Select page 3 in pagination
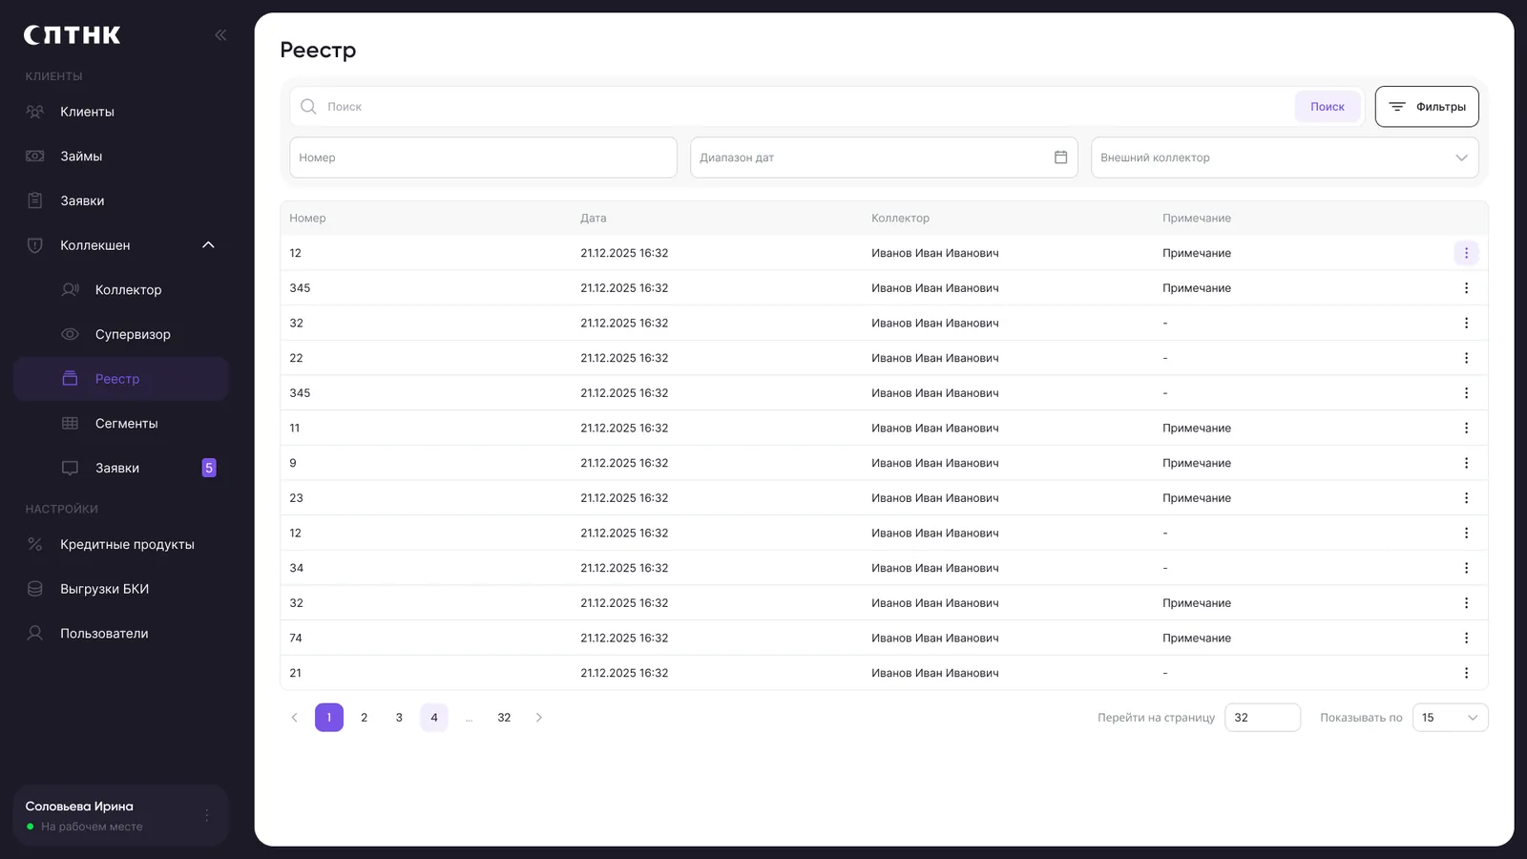Image resolution: width=1527 pixels, height=859 pixels. point(399,718)
